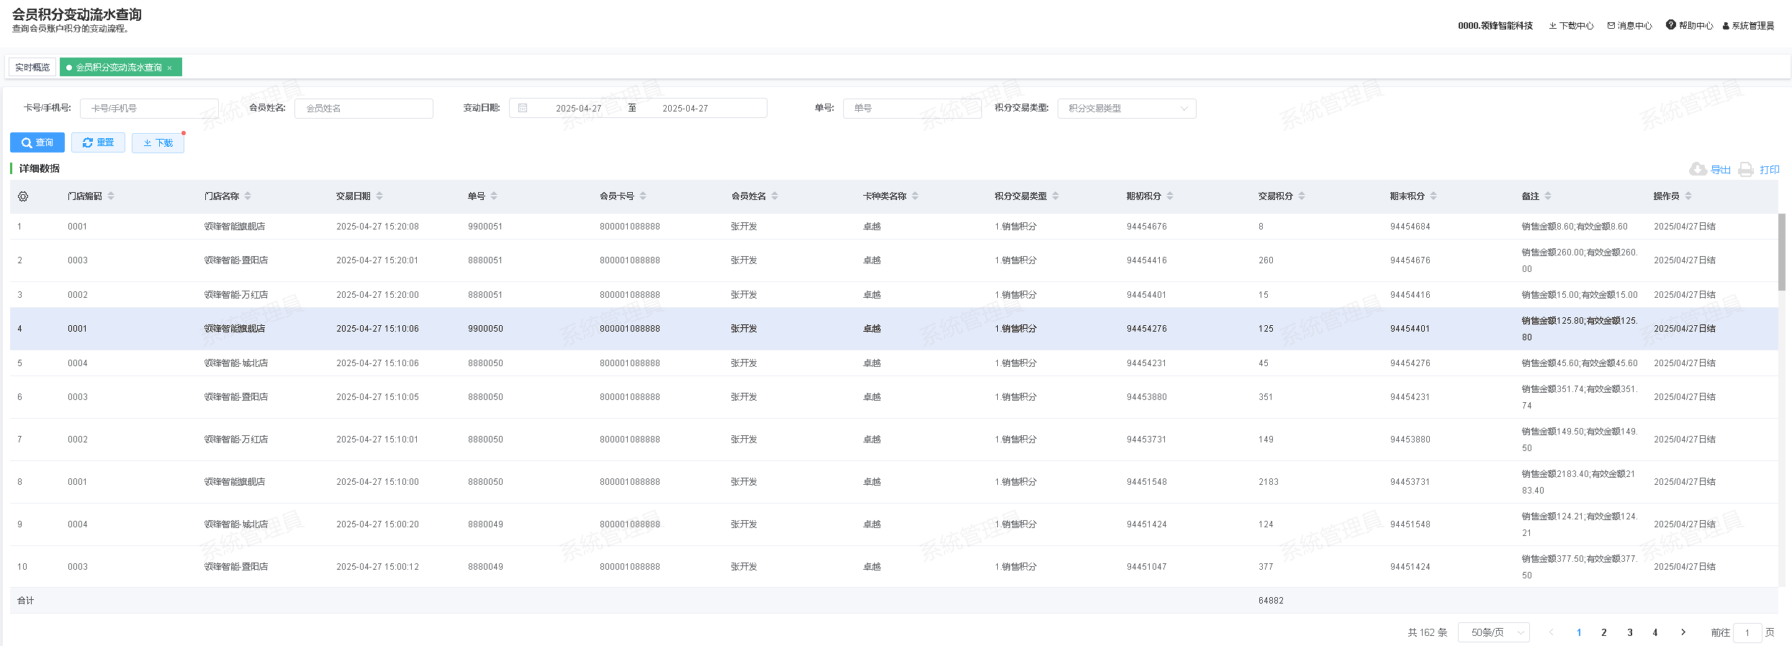Switch to the 实时概览 tab
The width and height of the screenshot is (1792, 646).
[x=32, y=68]
